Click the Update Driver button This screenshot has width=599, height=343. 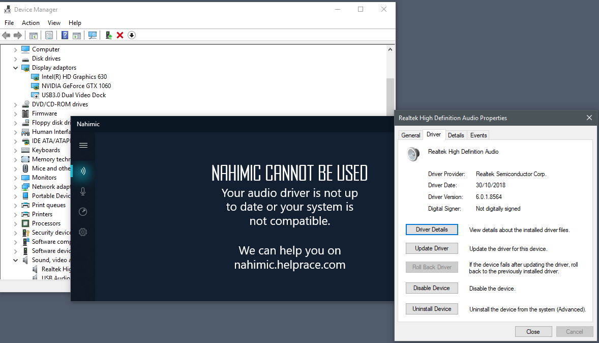pos(432,248)
